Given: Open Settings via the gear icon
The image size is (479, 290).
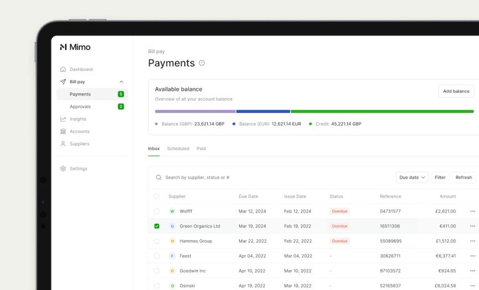Looking at the screenshot, I should tap(63, 169).
